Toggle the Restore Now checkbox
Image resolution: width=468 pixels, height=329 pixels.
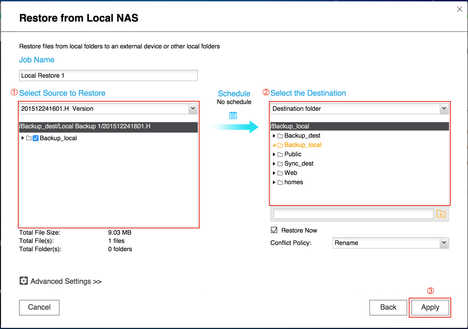point(274,230)
